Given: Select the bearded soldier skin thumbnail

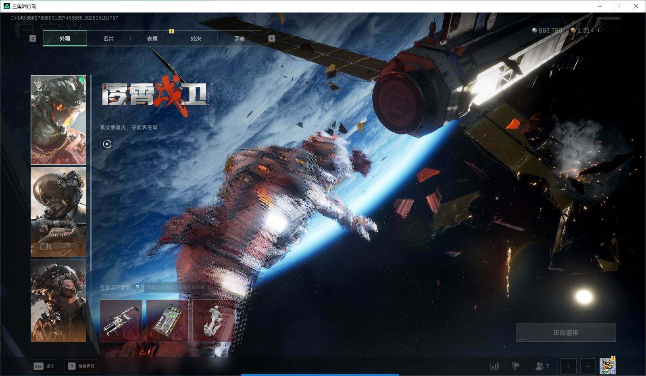Looking at the screenshot, I should pyautogui.click(x=58, y=301).
